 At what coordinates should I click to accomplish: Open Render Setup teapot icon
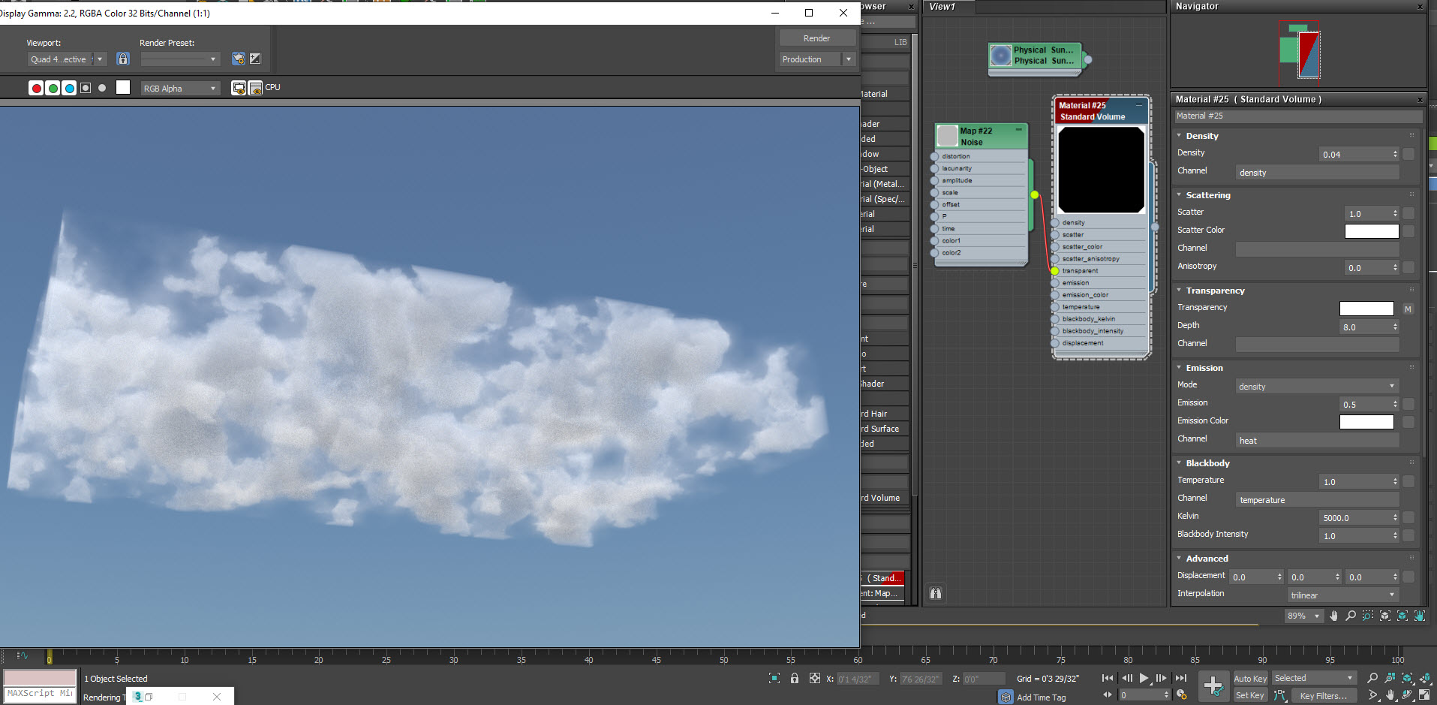[x=239, y=59]
